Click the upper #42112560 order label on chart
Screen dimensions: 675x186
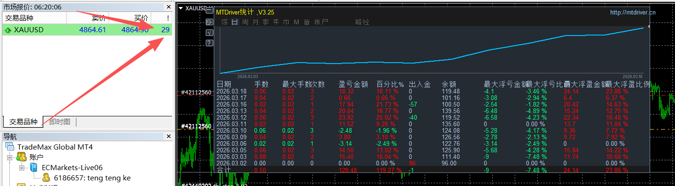(196, 92)
